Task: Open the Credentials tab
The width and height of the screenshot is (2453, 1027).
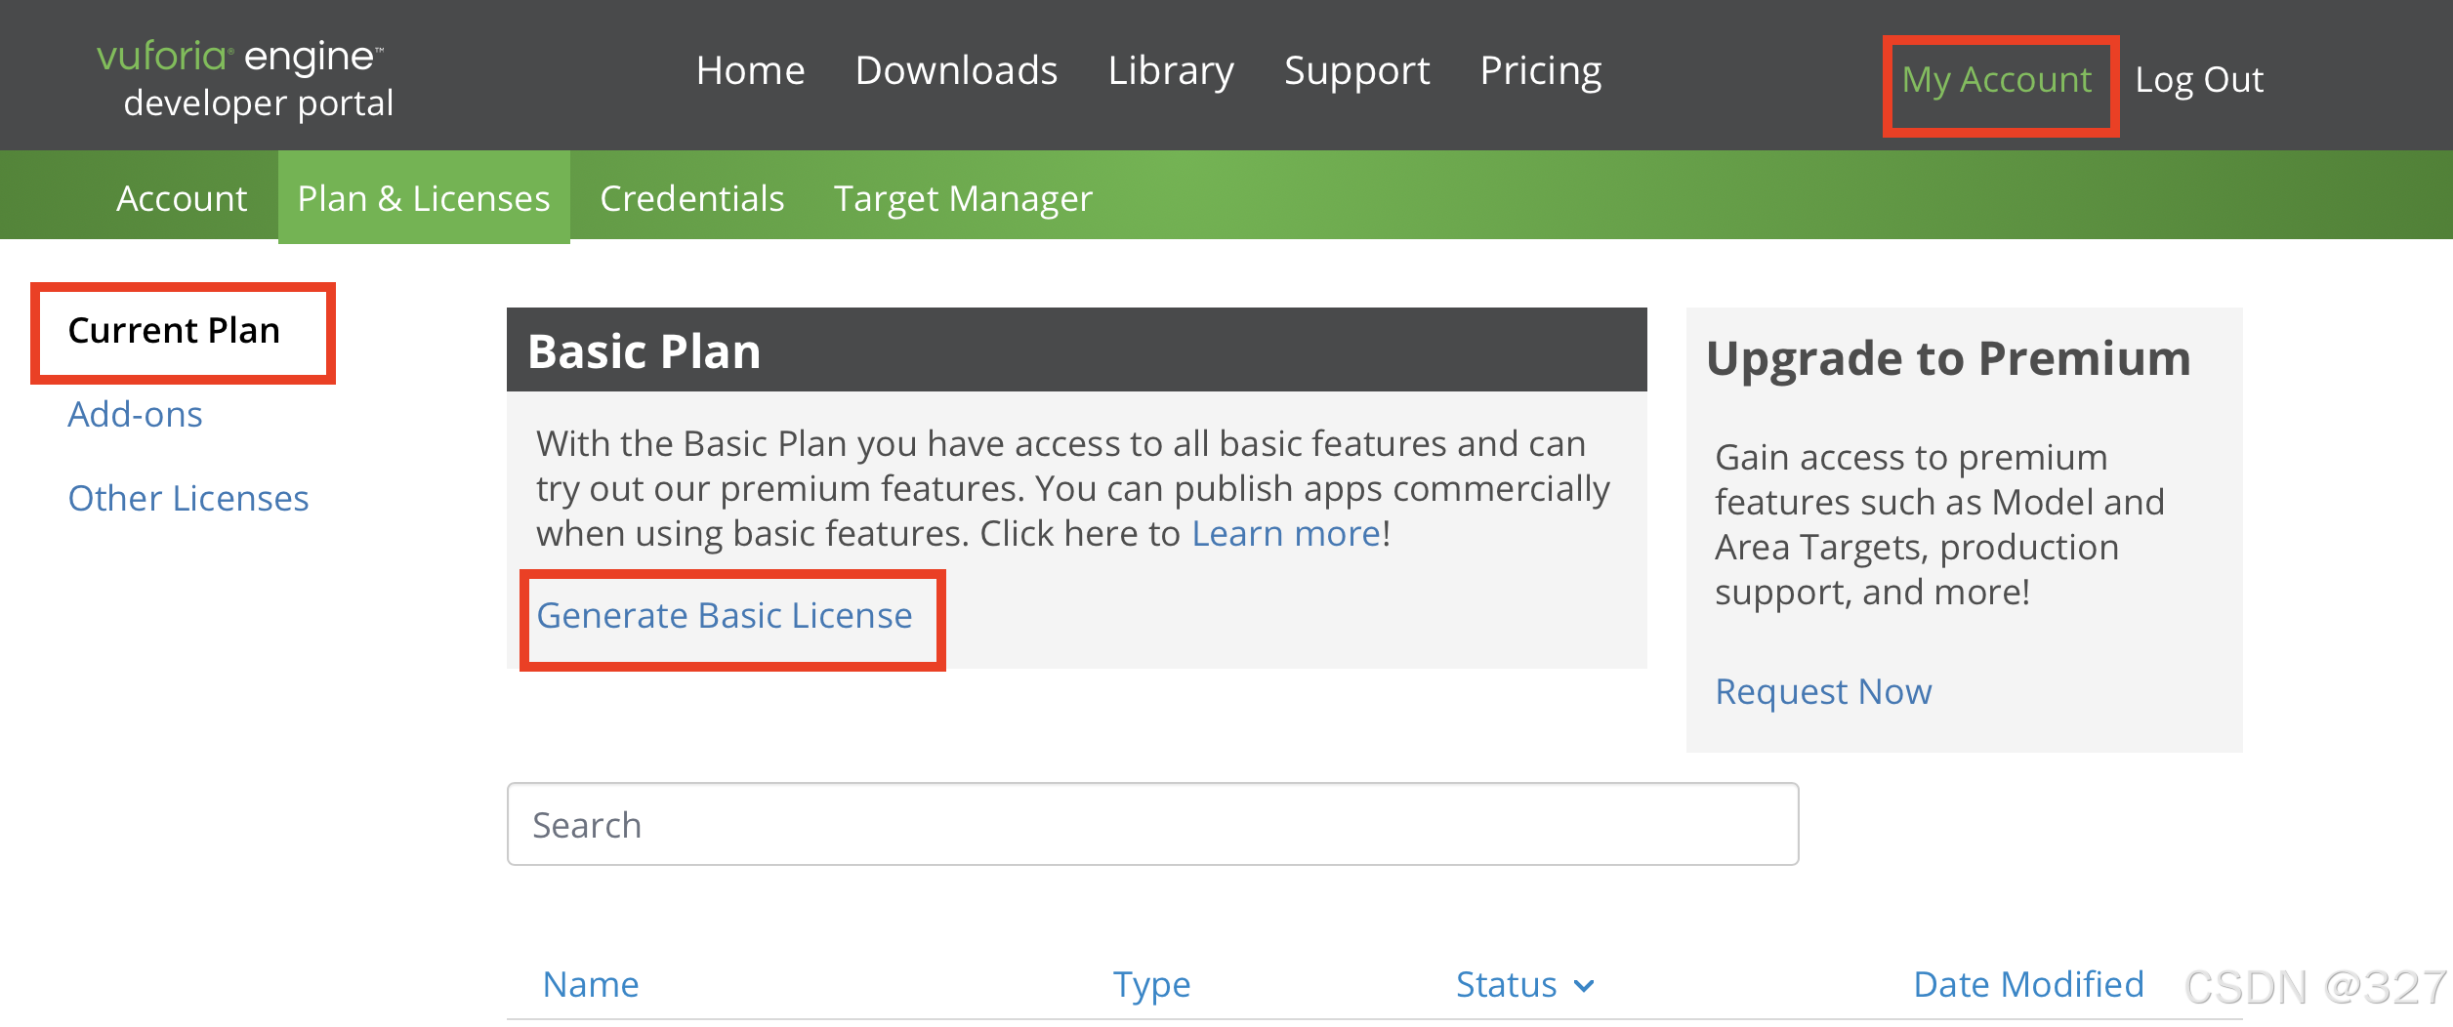Action: tap(692, 198)
